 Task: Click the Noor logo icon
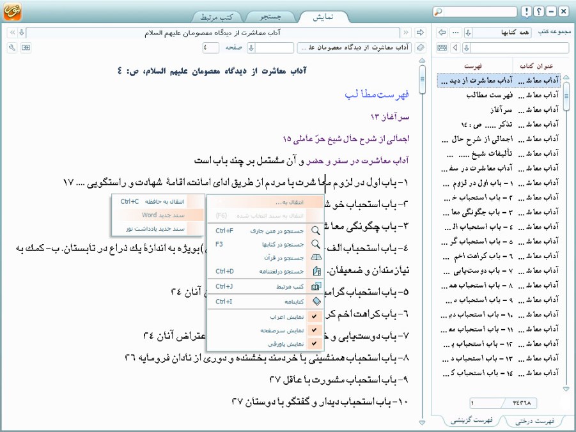click(x=13, y=12)
